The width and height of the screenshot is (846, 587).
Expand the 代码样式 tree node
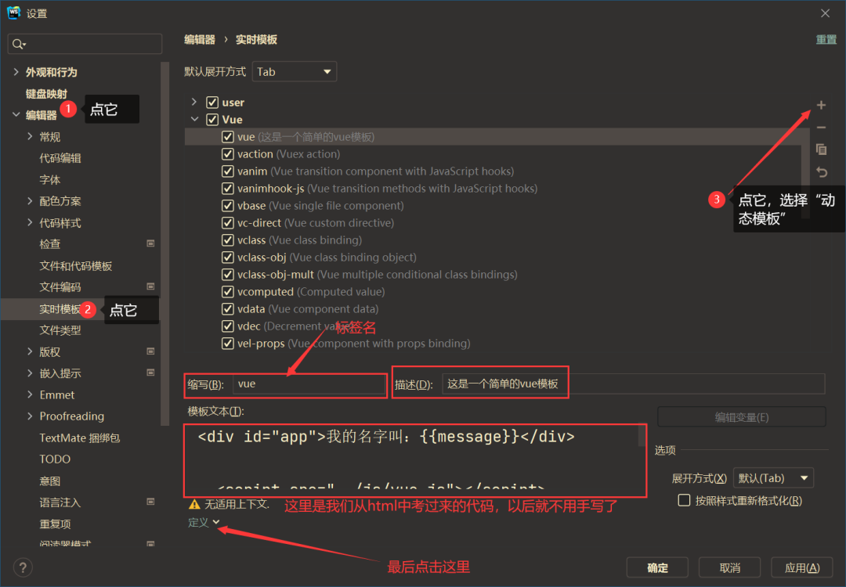[30, 222]
